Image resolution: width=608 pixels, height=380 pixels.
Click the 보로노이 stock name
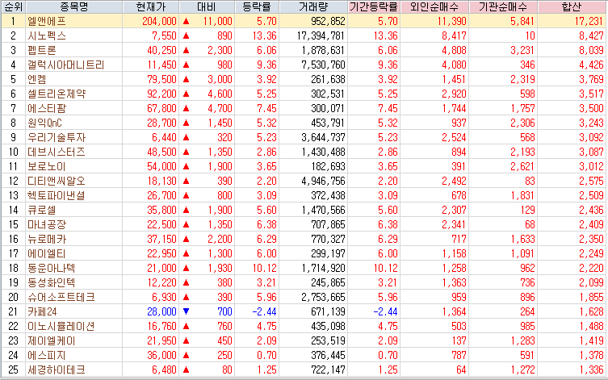tap(47, 166)
